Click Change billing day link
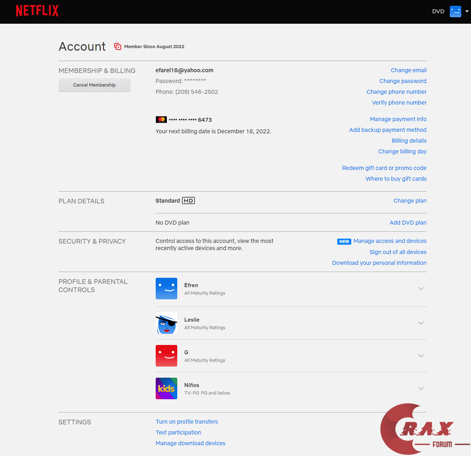Viewport: 471px width, 456px height. (402, 152)
